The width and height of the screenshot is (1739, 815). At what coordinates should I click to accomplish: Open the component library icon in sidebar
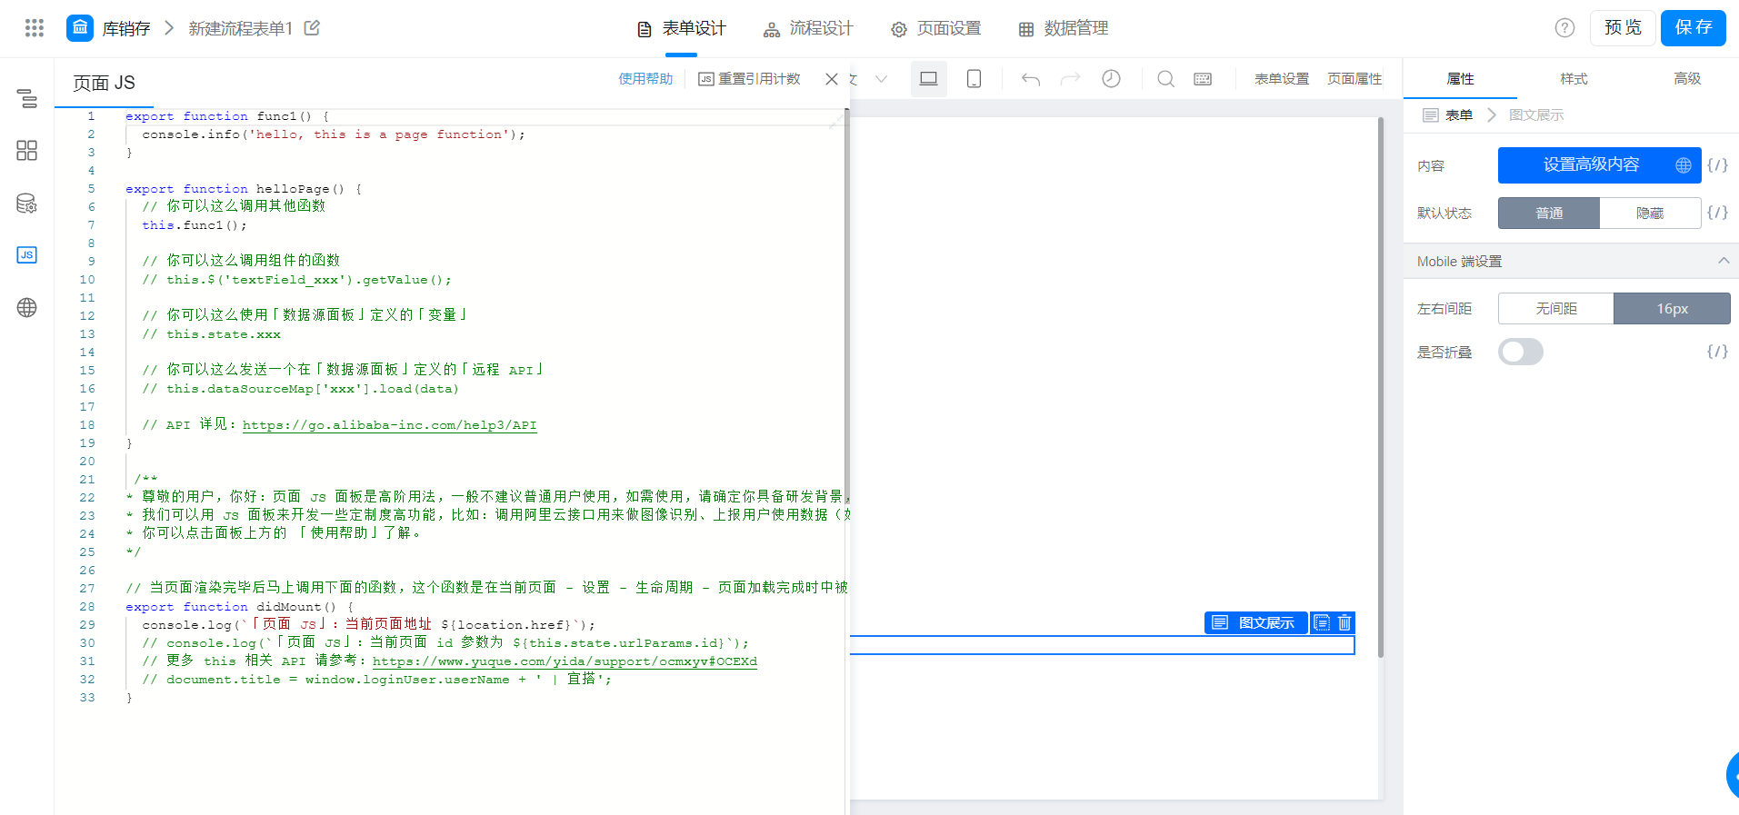pos(27,151)
